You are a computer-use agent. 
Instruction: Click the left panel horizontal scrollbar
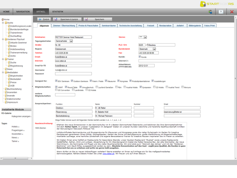point(16,158)
